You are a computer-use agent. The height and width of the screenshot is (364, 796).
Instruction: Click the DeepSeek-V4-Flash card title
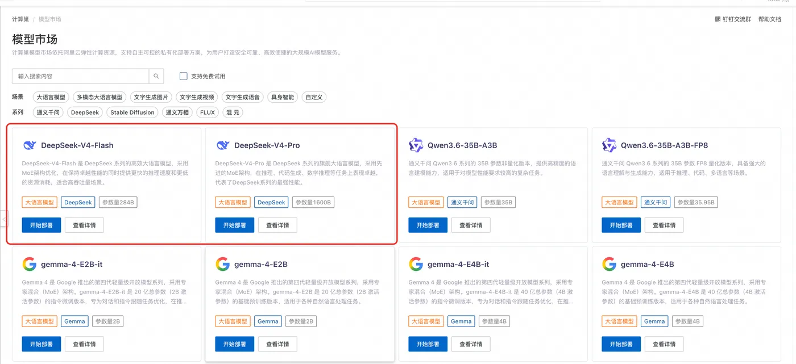click(x=77, y=145)
